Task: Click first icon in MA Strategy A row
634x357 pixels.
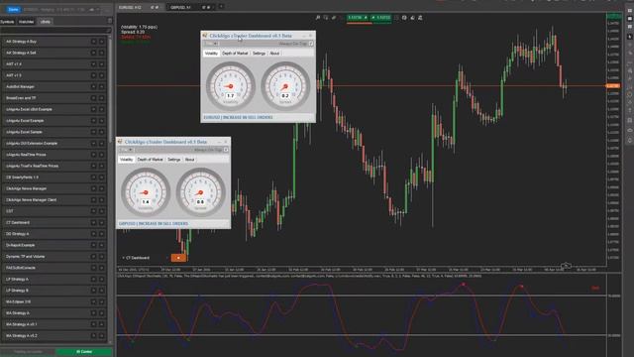Action: point(93,313)
